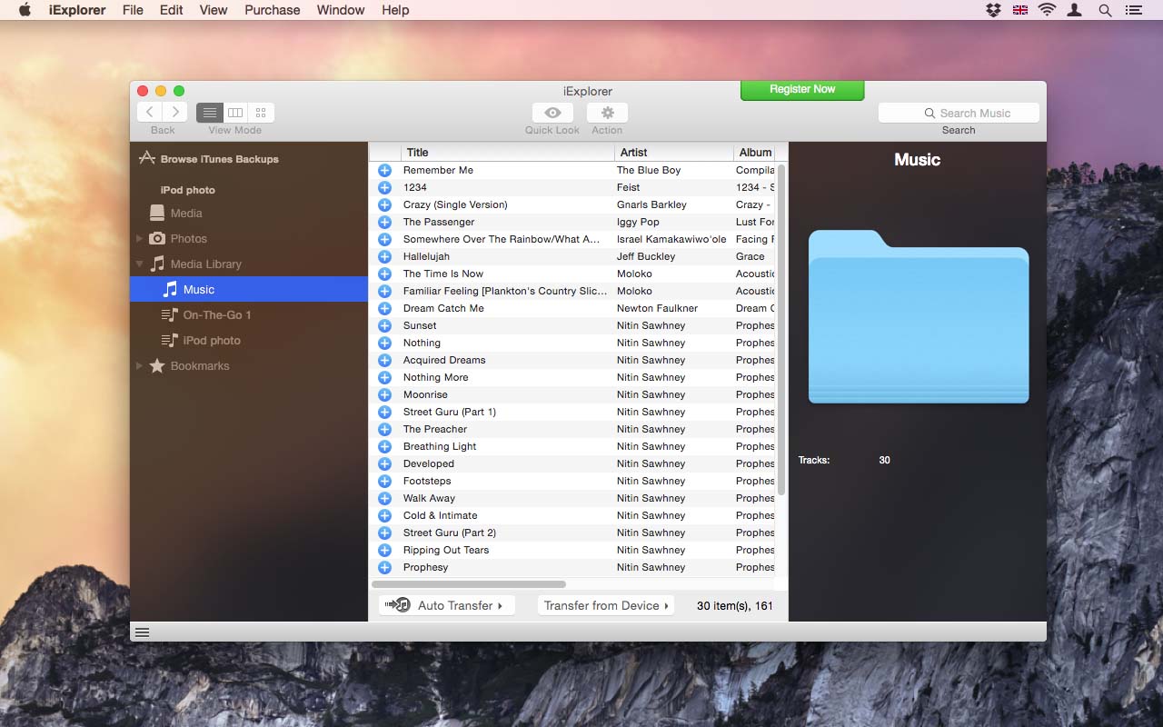Click plus icon beside Moonrise
This screenshot has width=1163, height=727.
pyautogui.click(x=384, y=394)
